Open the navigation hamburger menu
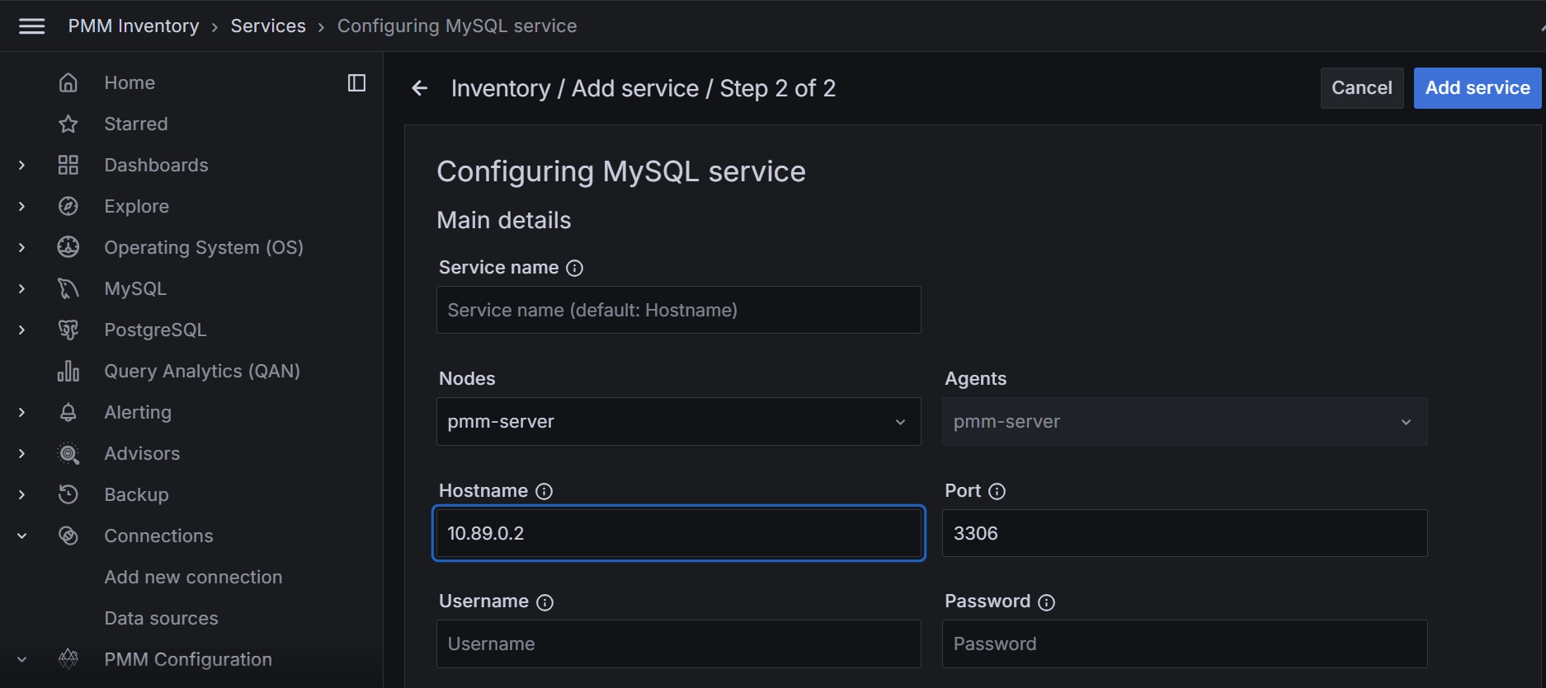This screenshot has height=688, width=1546. 31,26
